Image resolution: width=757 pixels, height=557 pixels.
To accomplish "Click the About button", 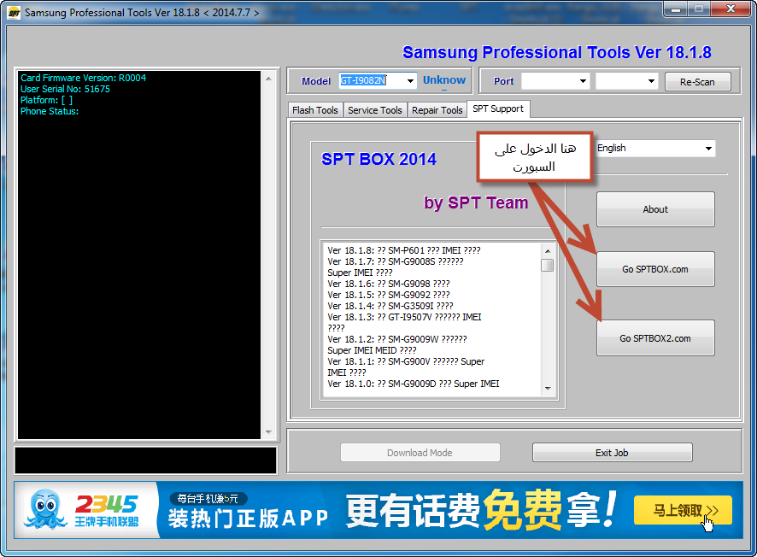I will tap(655, 209).
